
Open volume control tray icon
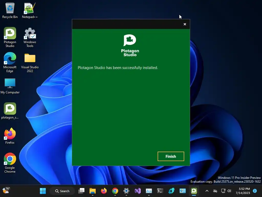(x=229, y=191)
